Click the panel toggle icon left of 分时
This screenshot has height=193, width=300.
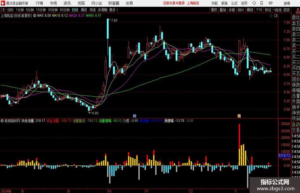coord(3,10)
